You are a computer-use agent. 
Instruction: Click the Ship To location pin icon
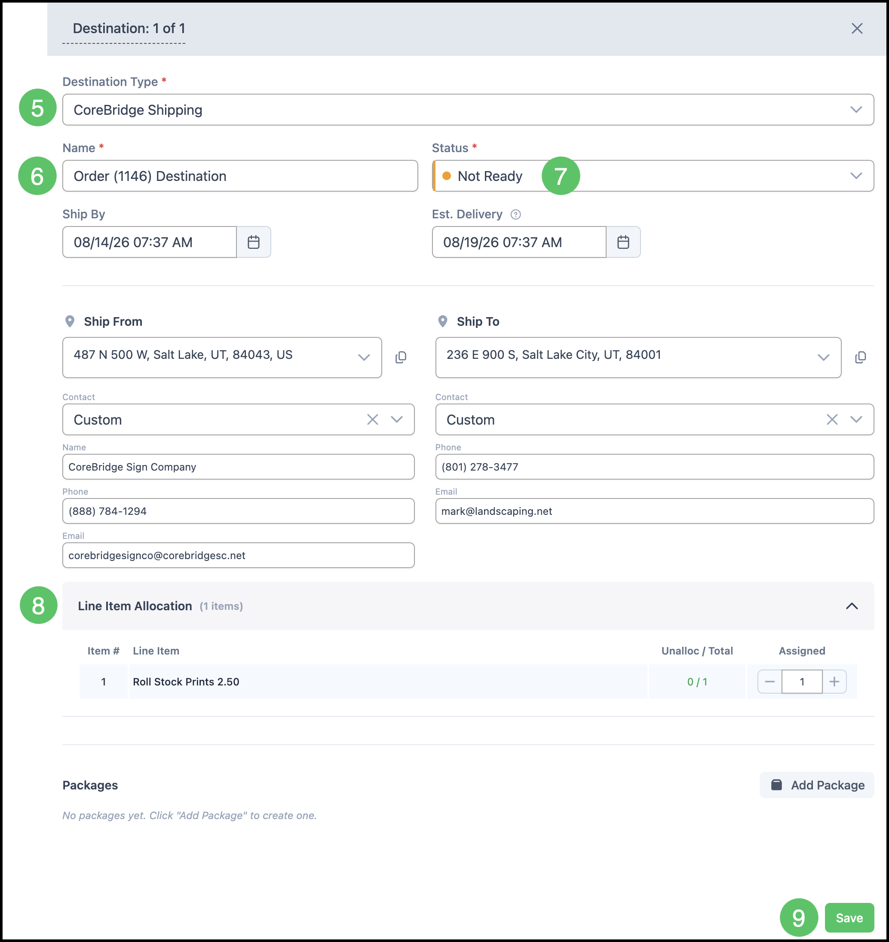pos(443,322)
